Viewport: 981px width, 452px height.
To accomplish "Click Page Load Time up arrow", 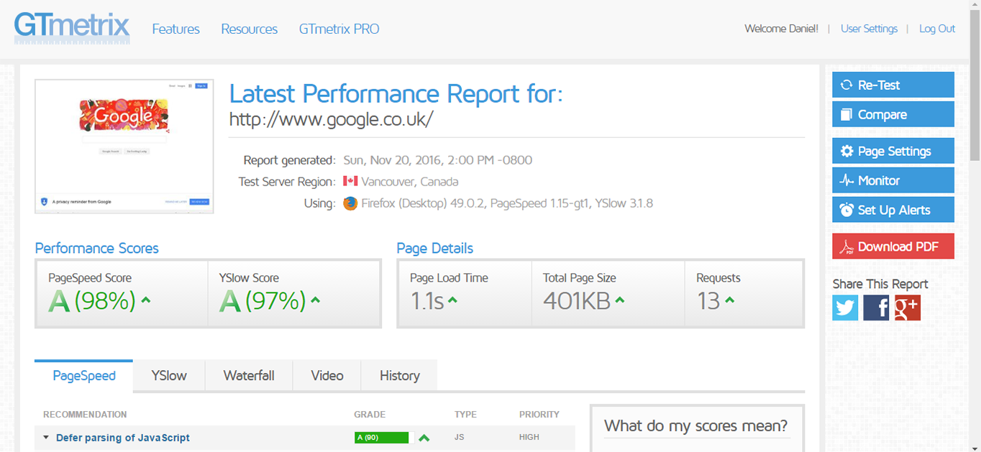I will tap(452, 300).
